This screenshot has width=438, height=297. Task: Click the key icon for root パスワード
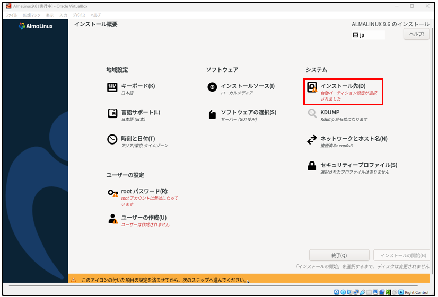(x=112, y=194)
